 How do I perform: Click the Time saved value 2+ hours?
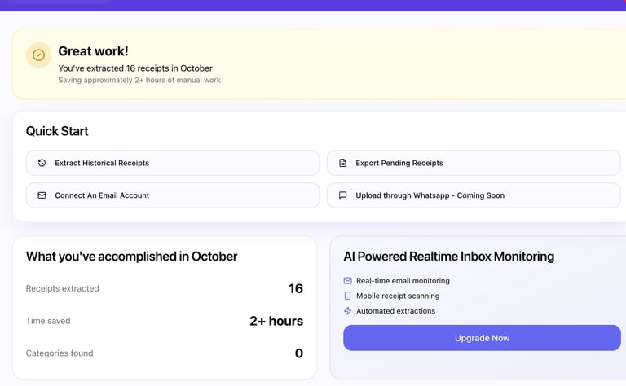point(276,321)
